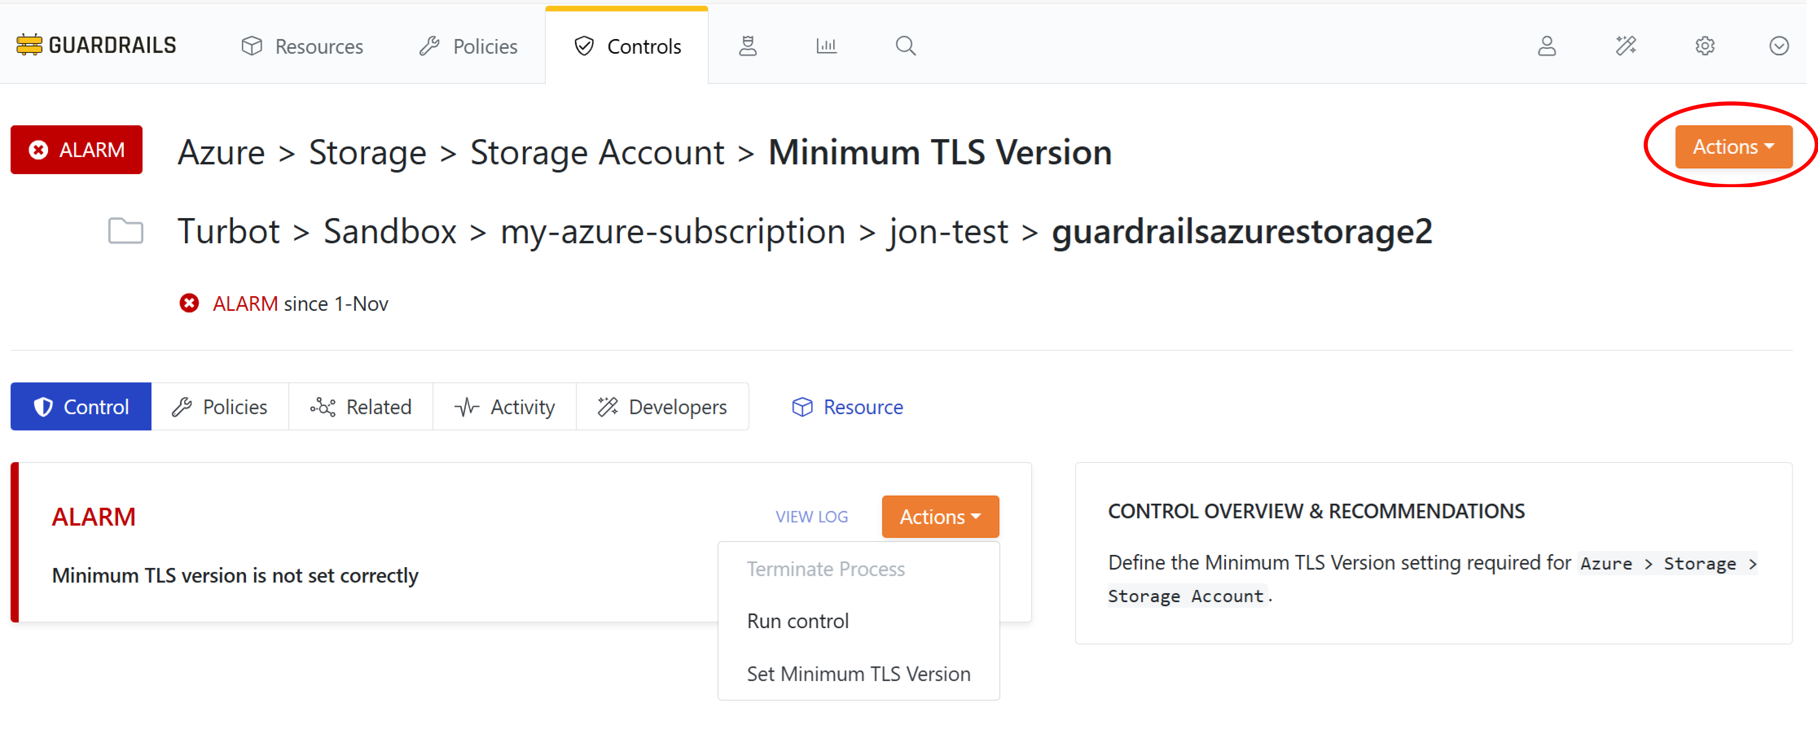The width and height of the screenshot is (1818, 738).
Task: Click the folder icon beside the Turbot breadcrumb
Action: click(125, 231)
